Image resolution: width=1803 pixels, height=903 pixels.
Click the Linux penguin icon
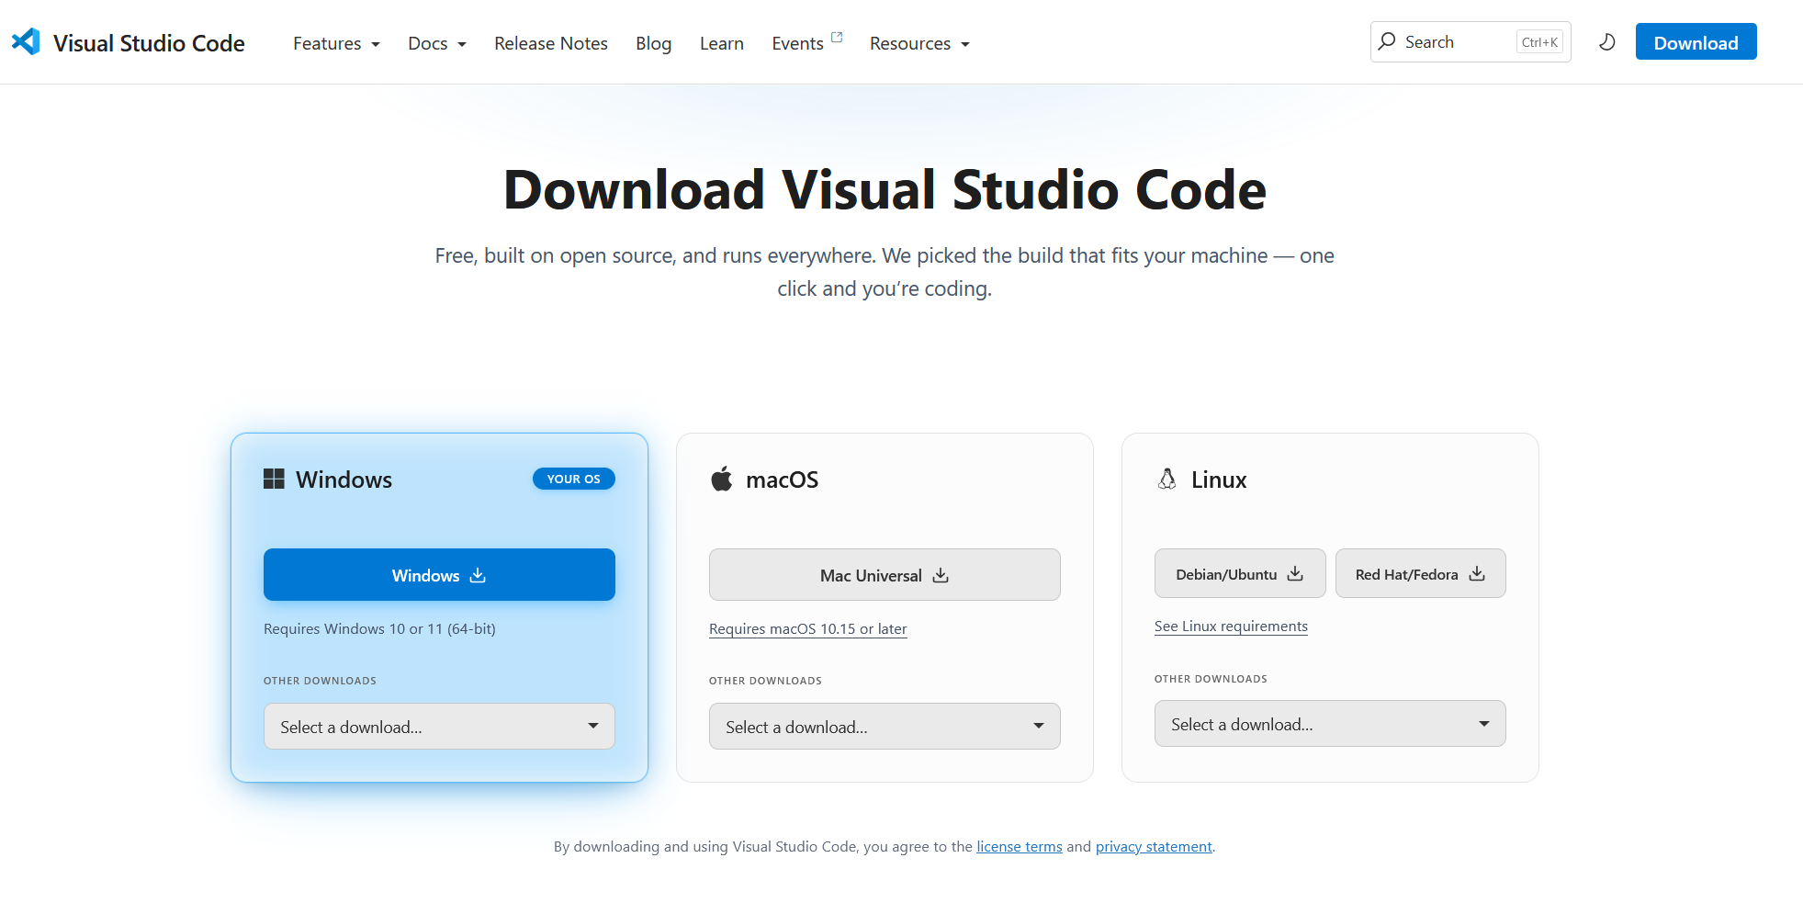tap(1166, 479)
